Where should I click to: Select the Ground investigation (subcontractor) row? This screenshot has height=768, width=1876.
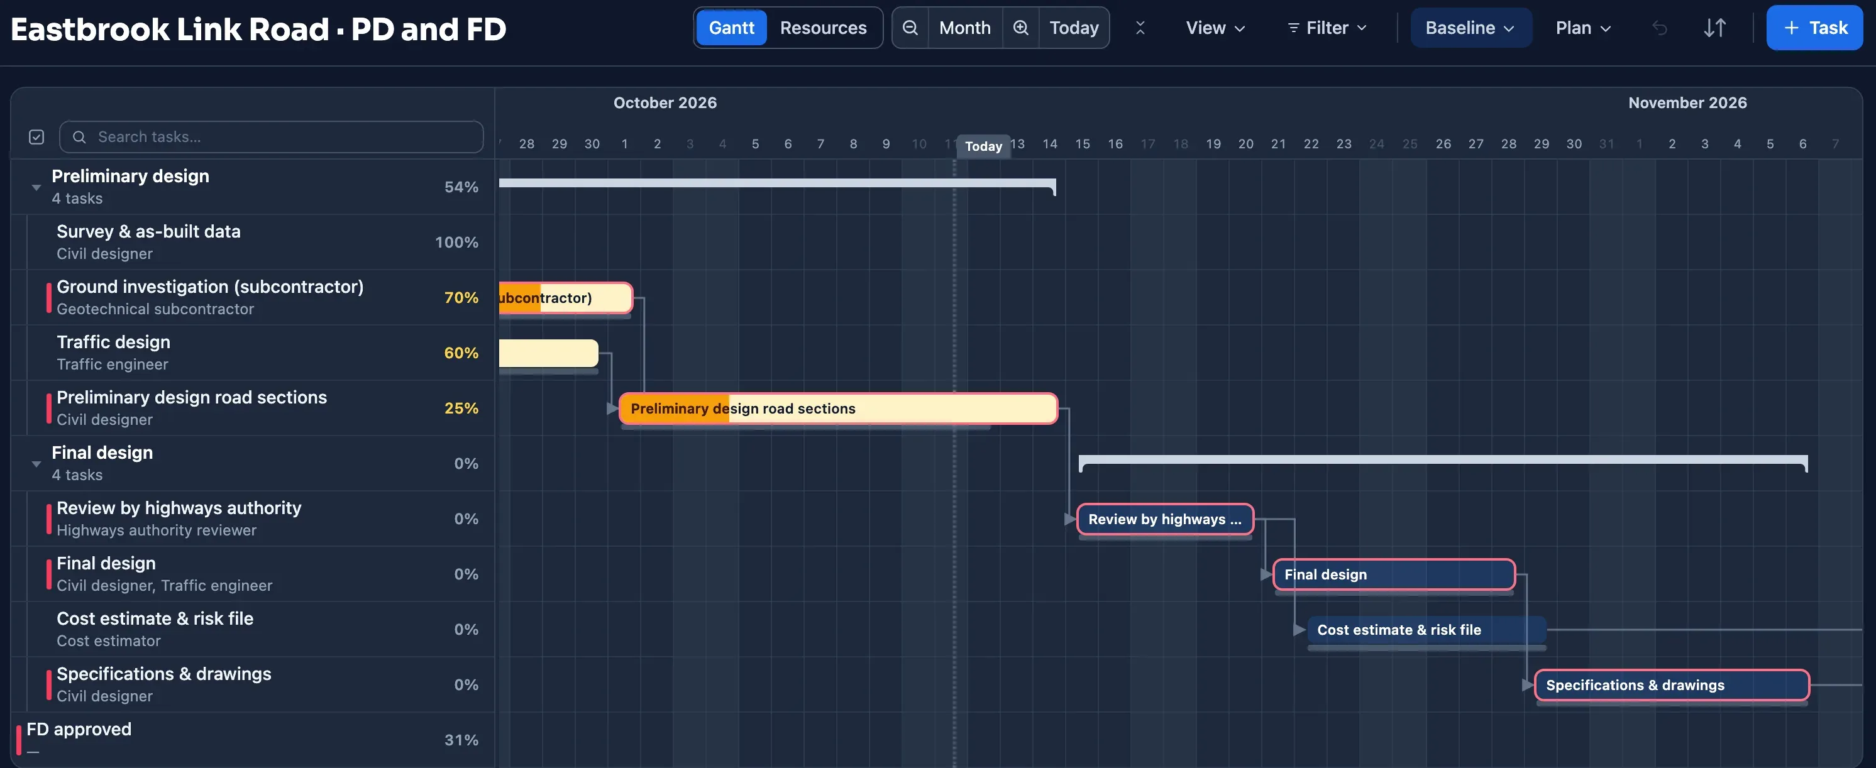253,298
